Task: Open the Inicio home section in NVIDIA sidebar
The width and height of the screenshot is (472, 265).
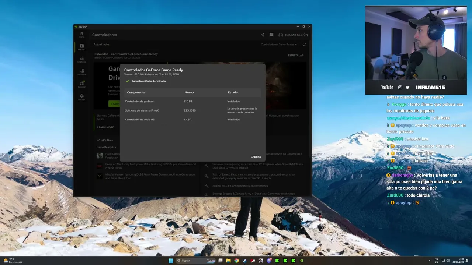Action: 82,35
